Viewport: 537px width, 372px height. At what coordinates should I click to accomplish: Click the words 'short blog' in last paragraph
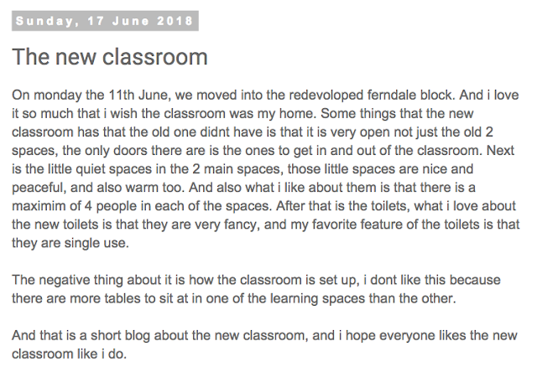pos(120,336)
